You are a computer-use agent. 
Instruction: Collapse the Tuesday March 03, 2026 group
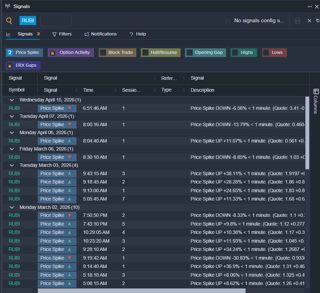click(x=12, y=165)
